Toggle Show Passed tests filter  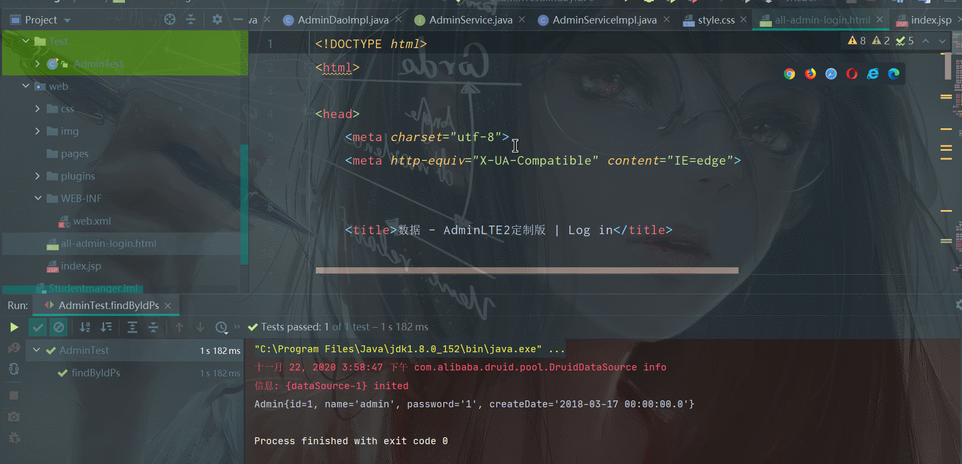(x=38, y=327)
